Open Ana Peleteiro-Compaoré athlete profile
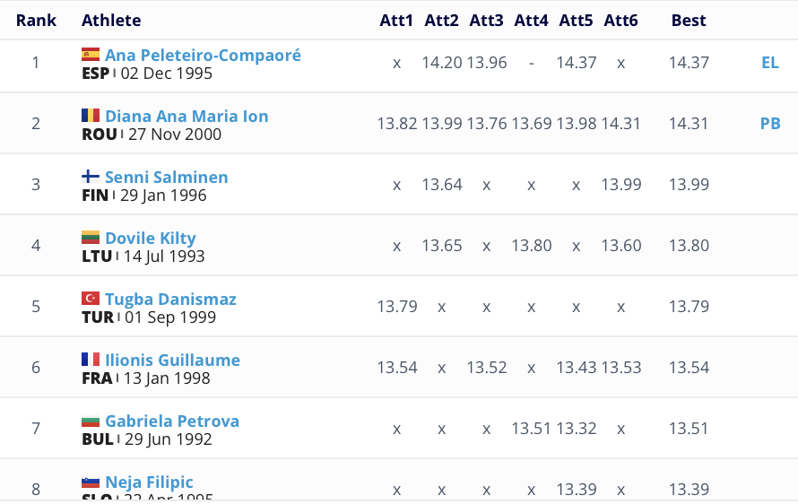The height and width of the screenshot is (504, 798). click(203, 55)
